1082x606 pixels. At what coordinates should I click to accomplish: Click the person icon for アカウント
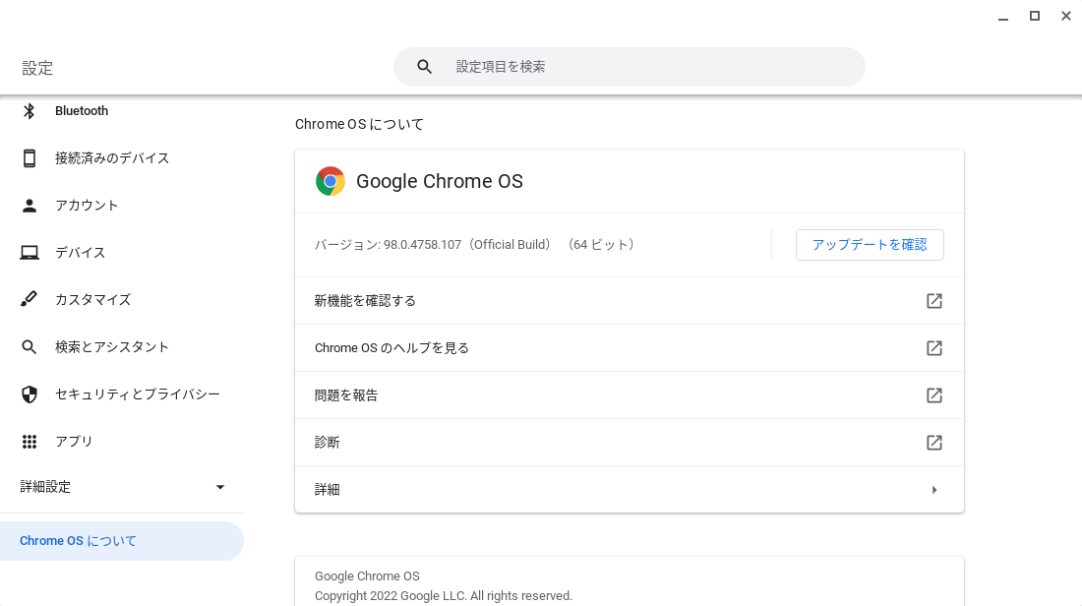click(29, 205)
